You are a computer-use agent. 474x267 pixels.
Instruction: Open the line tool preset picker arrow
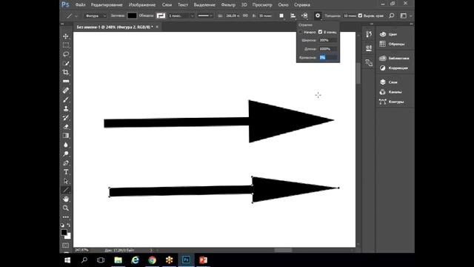76,16
